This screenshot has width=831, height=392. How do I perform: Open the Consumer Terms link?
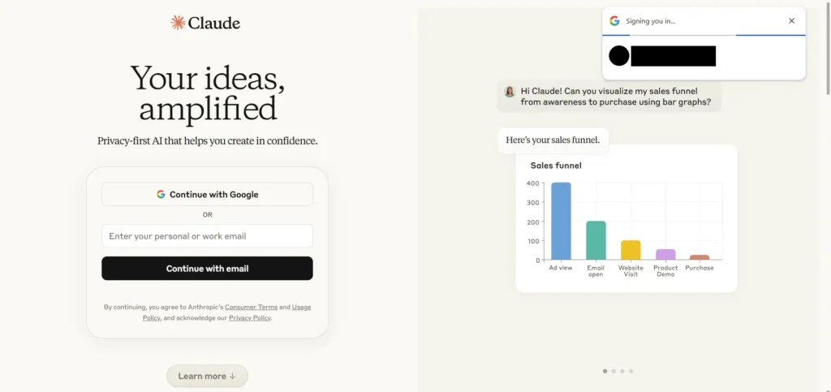tap(251, 308)
